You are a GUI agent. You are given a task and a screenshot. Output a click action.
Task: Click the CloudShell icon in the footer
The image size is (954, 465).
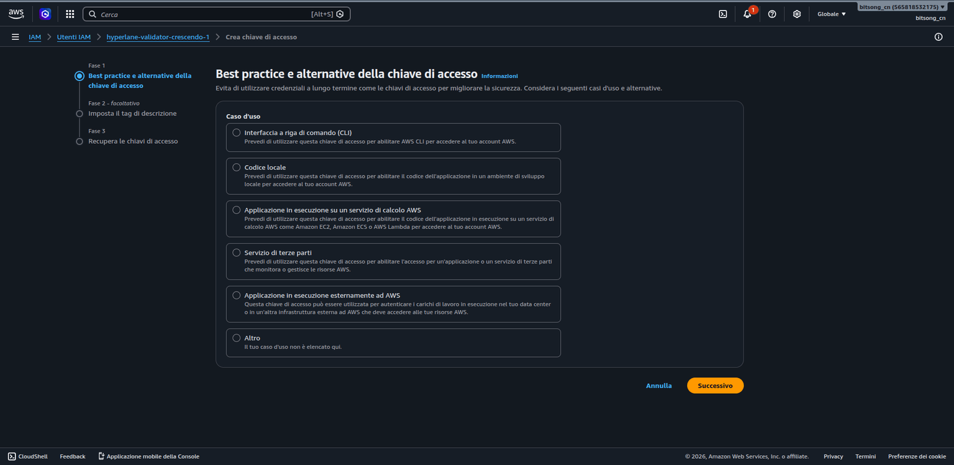point(12,456)
